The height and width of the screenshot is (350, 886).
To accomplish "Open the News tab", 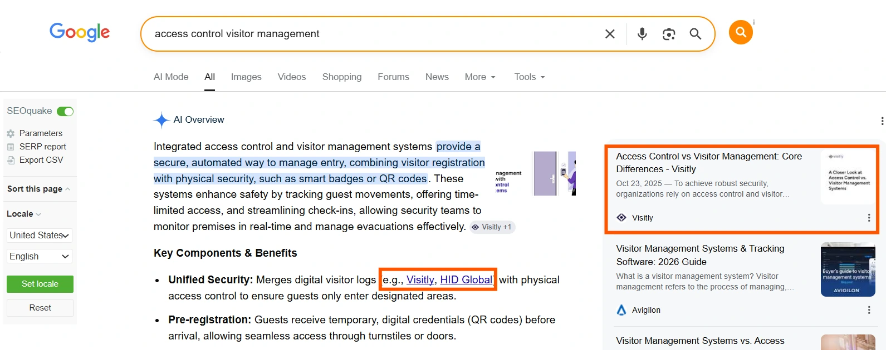I will pos(437,77).
